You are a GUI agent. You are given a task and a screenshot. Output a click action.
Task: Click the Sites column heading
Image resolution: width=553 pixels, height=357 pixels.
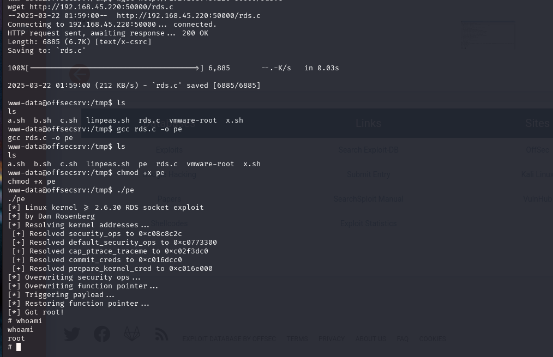(x=538, y=123)
